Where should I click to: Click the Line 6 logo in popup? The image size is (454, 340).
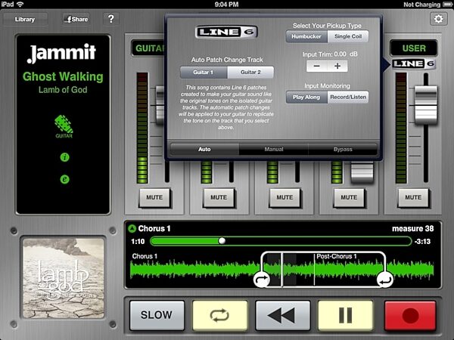click(226, 32)
